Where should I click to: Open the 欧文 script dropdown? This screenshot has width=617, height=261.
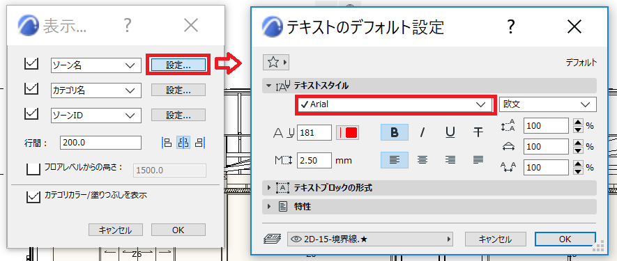click(x=548, y=104)
